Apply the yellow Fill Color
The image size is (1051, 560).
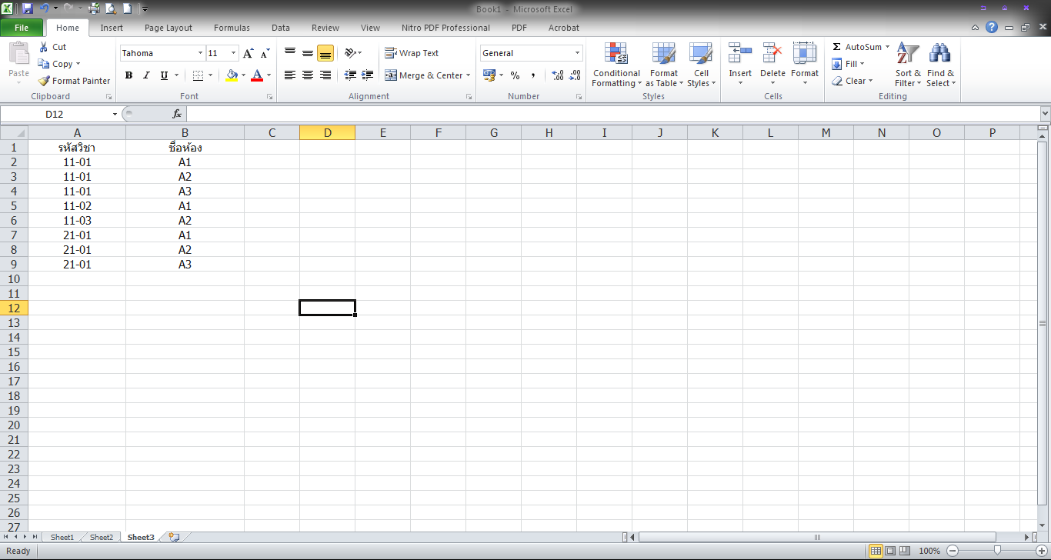pos(232,75)
